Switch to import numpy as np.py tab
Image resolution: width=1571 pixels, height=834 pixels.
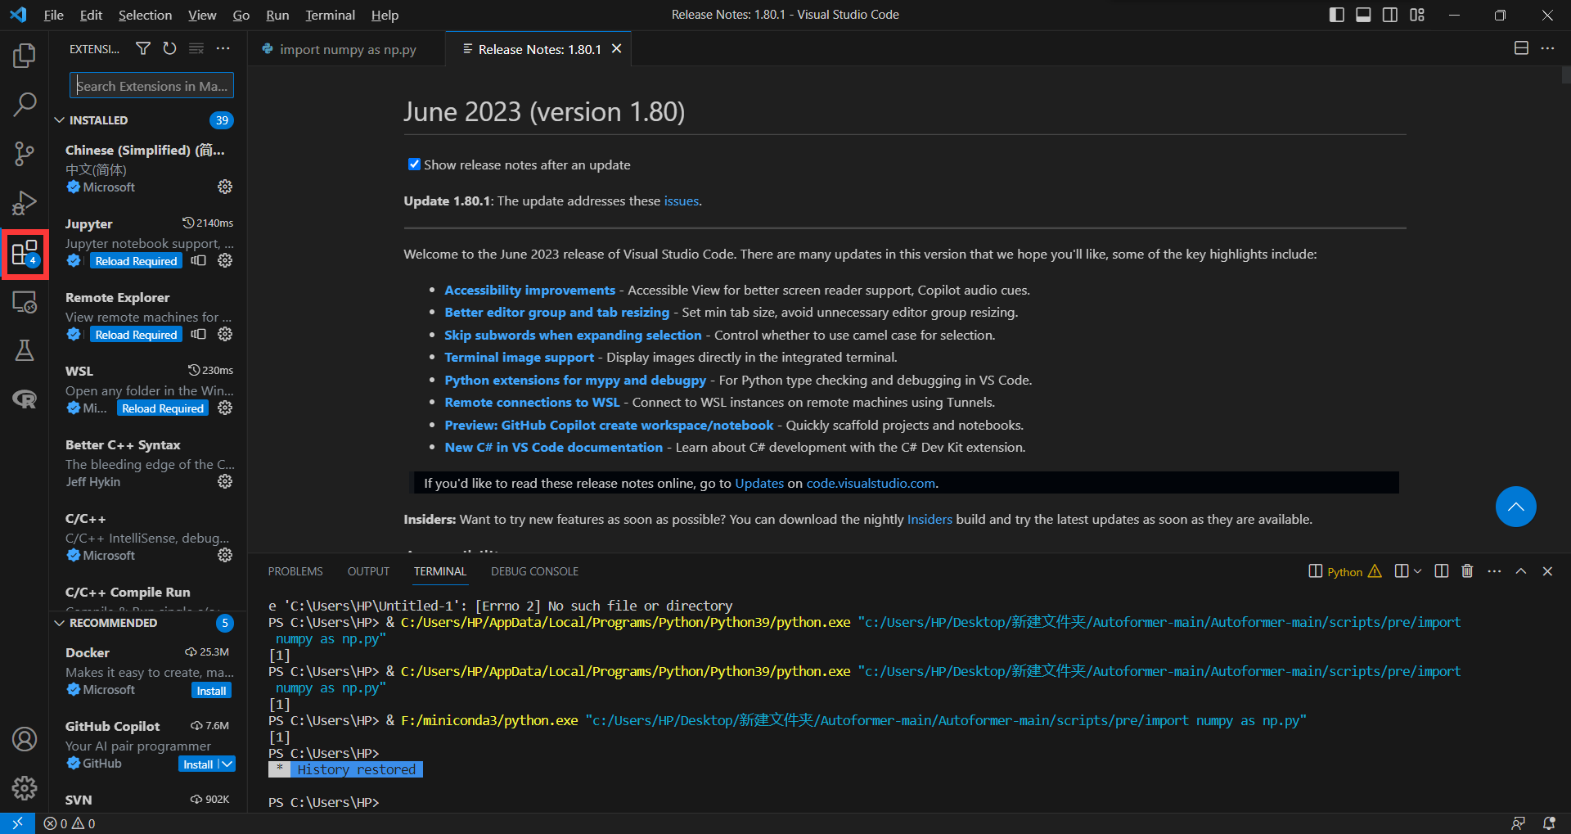347,49
